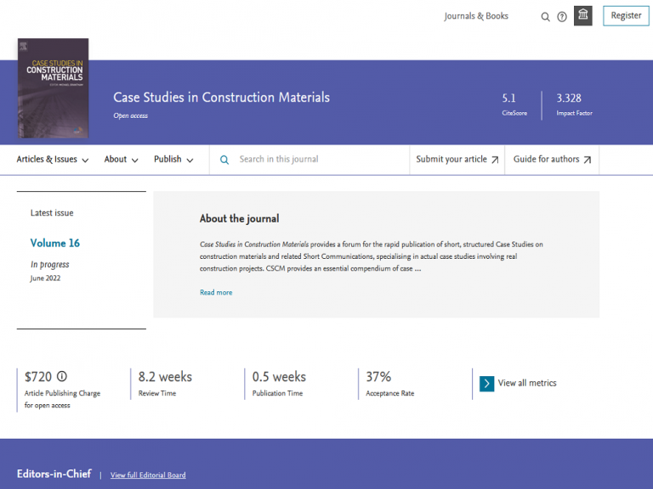Screen dimensions: 653x489
Task: Open the search magnifier icon in header
Action: (545, 17)
